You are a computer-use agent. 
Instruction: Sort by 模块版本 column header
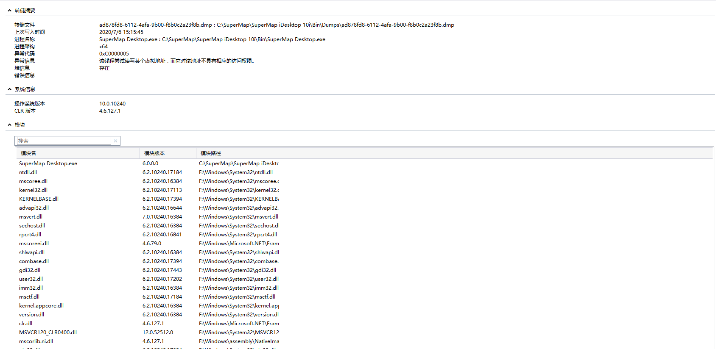point(168,153)
